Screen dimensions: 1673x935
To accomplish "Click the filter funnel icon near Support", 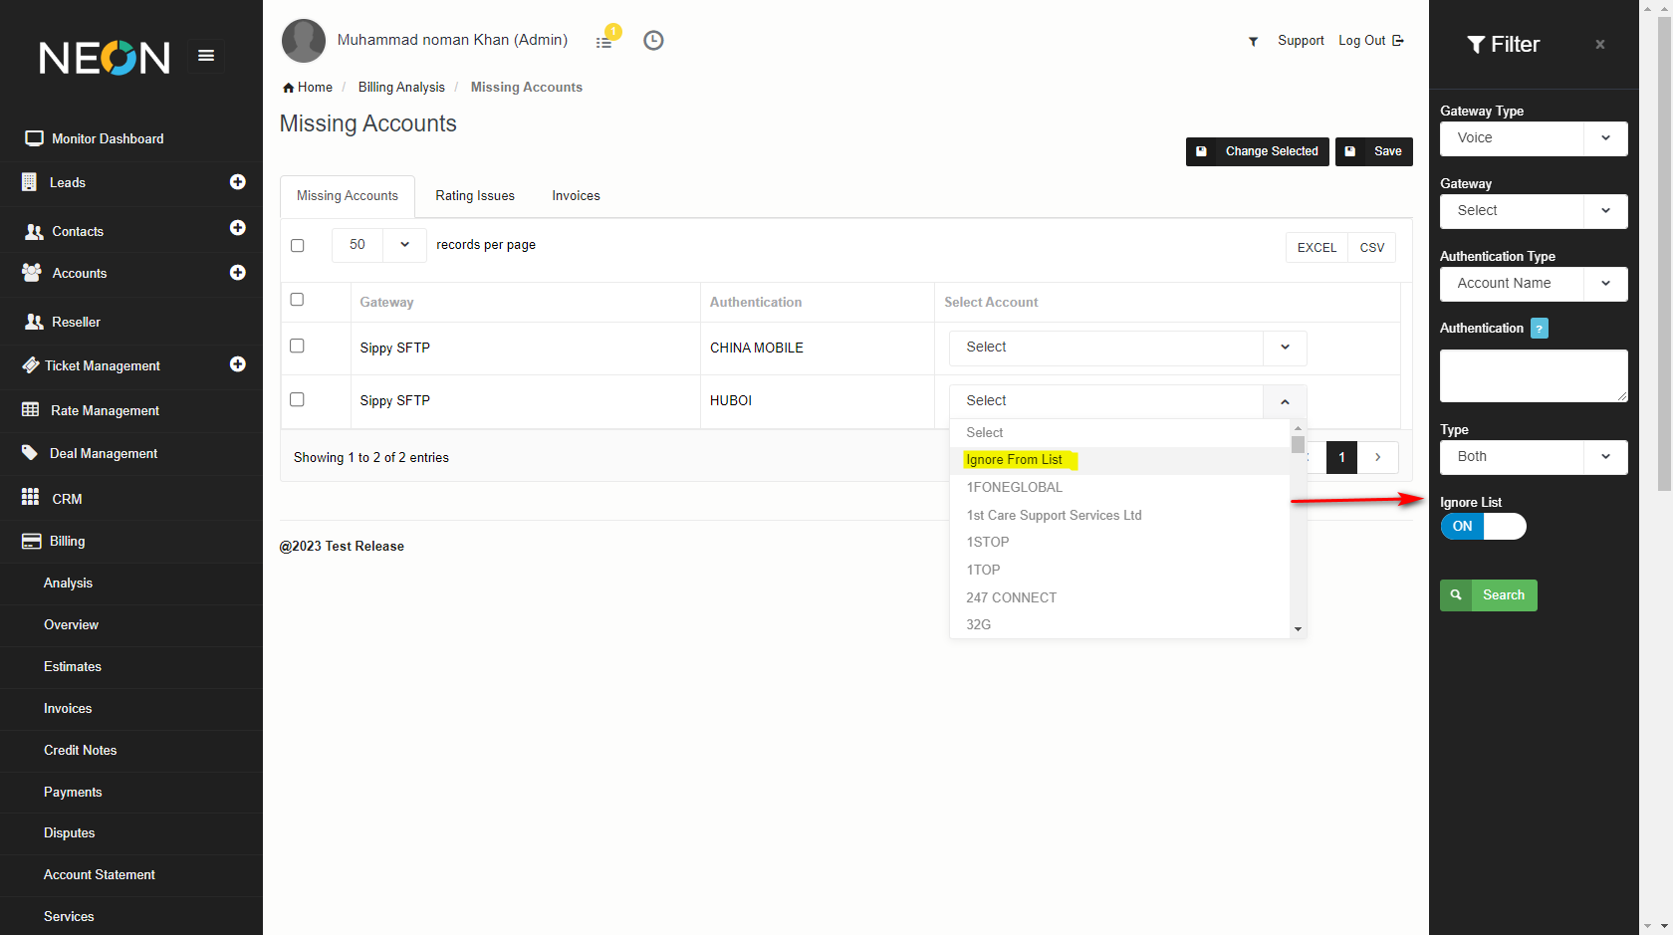I will 1253,42.
